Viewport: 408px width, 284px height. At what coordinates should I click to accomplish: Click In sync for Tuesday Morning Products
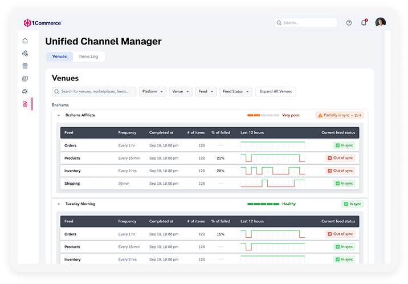click(x=344, y=247)
